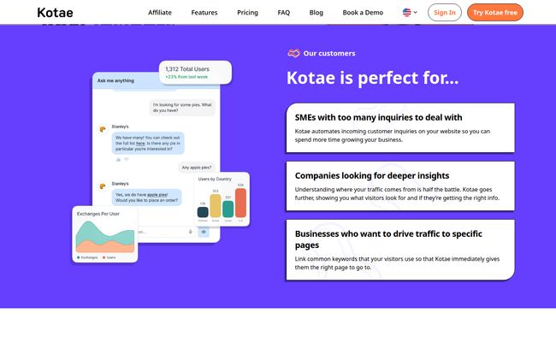Click the thumbs down icon under reply
Image resolution: width=556 pixels, height=354 pixels.
126,159
